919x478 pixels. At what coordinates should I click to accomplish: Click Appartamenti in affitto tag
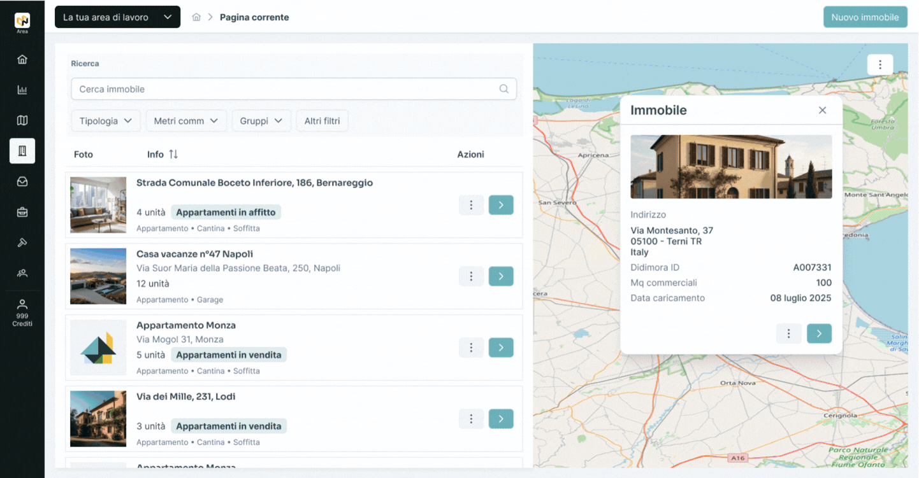[x=226, y=212]
